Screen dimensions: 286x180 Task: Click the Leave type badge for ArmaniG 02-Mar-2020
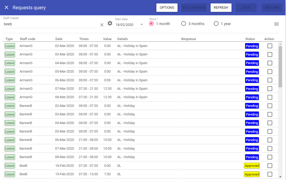[10, 46]
